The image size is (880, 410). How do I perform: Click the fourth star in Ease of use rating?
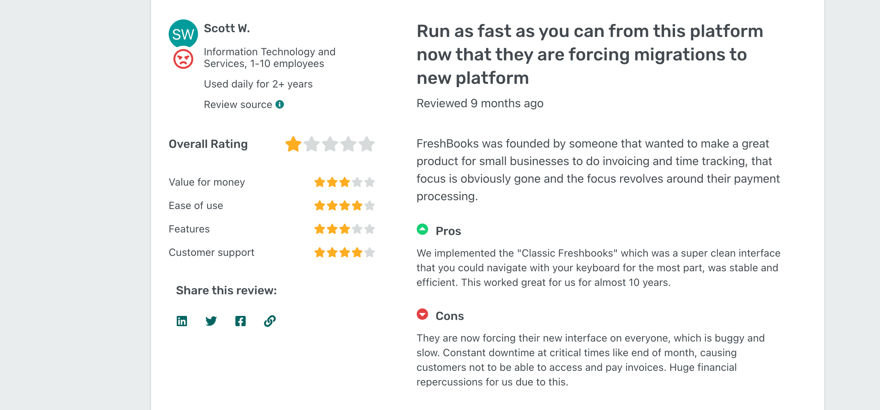(357, 205)
